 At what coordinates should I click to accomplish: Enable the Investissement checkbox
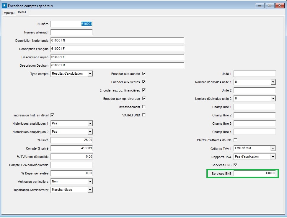pyautogui.click(x=144, y=107)
